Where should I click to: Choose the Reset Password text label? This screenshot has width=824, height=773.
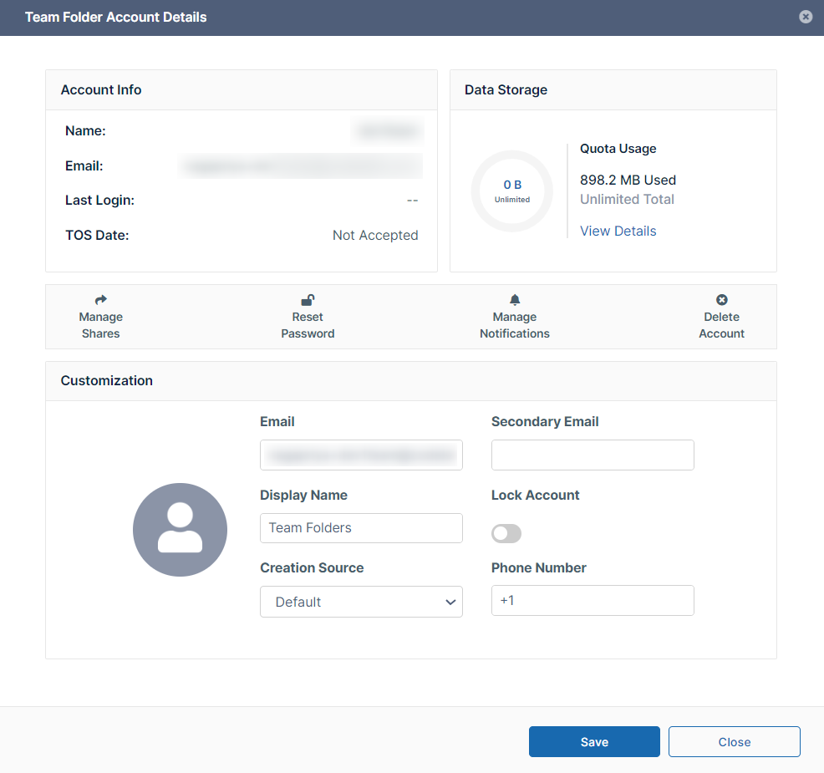308,325
